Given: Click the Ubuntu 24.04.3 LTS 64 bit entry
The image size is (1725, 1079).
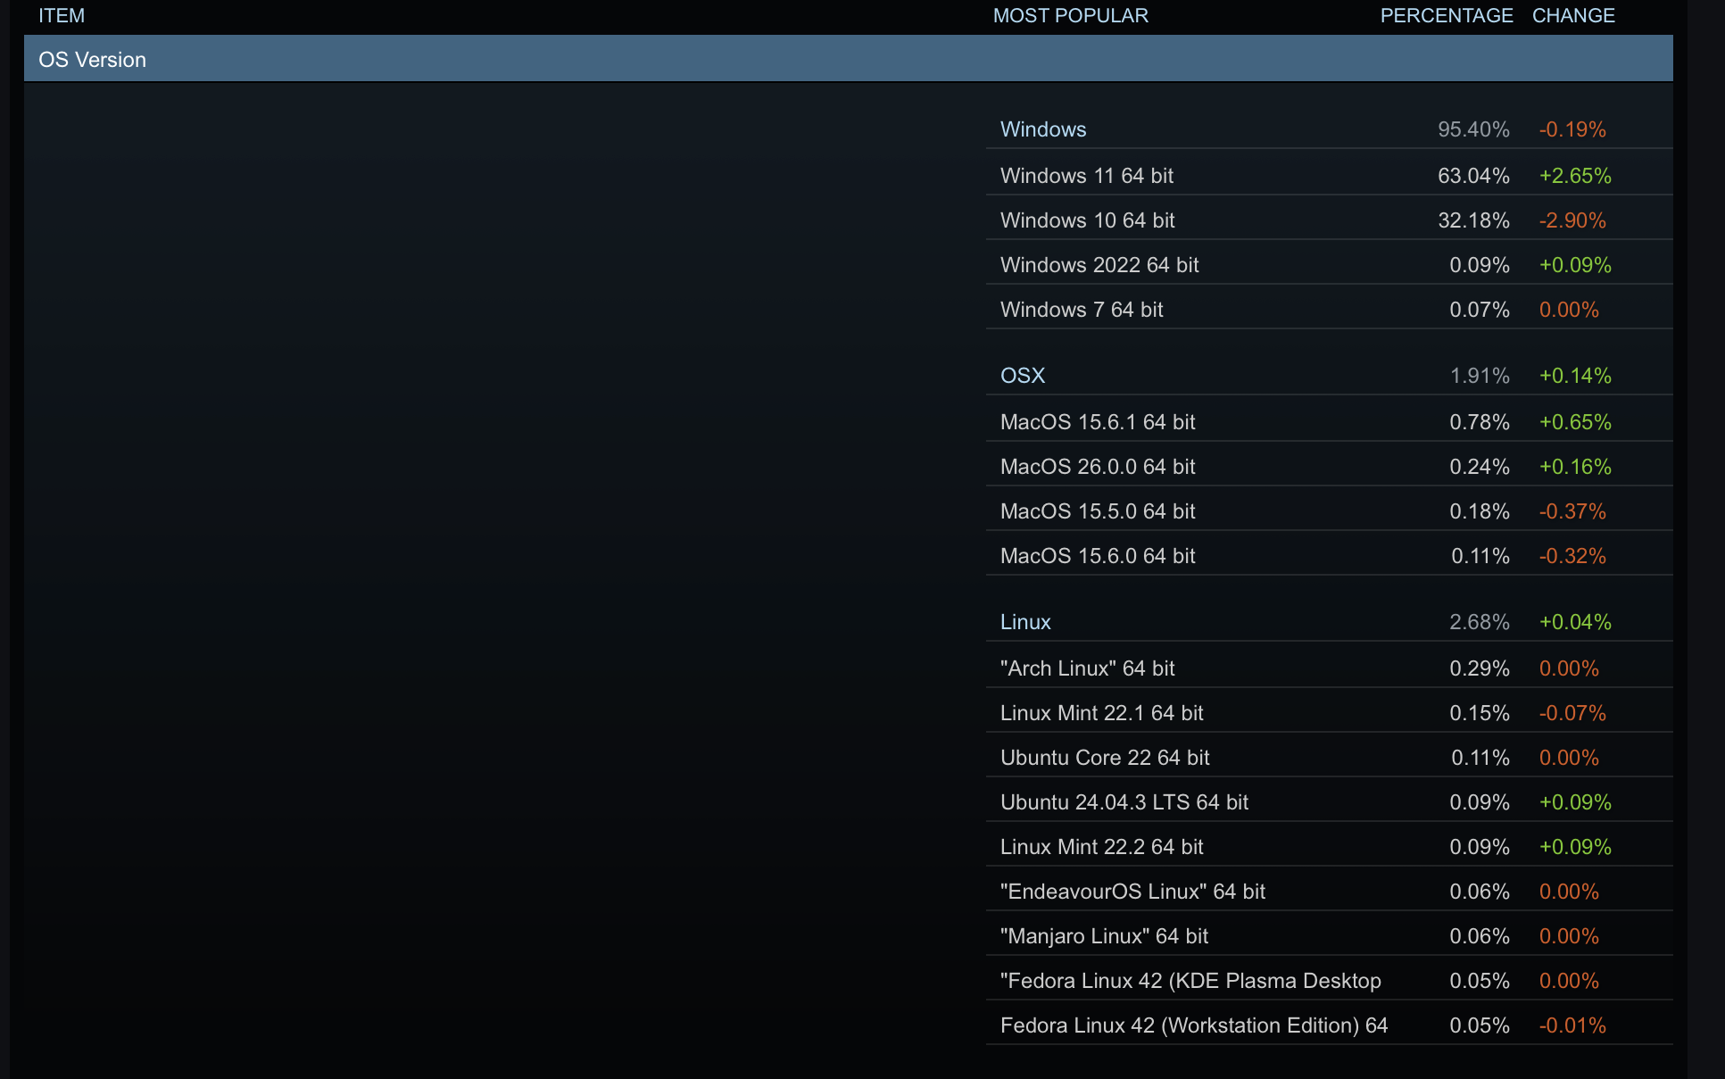Looking at the screenshot, I should tap(1124, 802).
